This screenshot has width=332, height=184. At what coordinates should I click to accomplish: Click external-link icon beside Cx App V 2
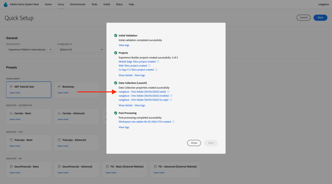coord(156,70)
